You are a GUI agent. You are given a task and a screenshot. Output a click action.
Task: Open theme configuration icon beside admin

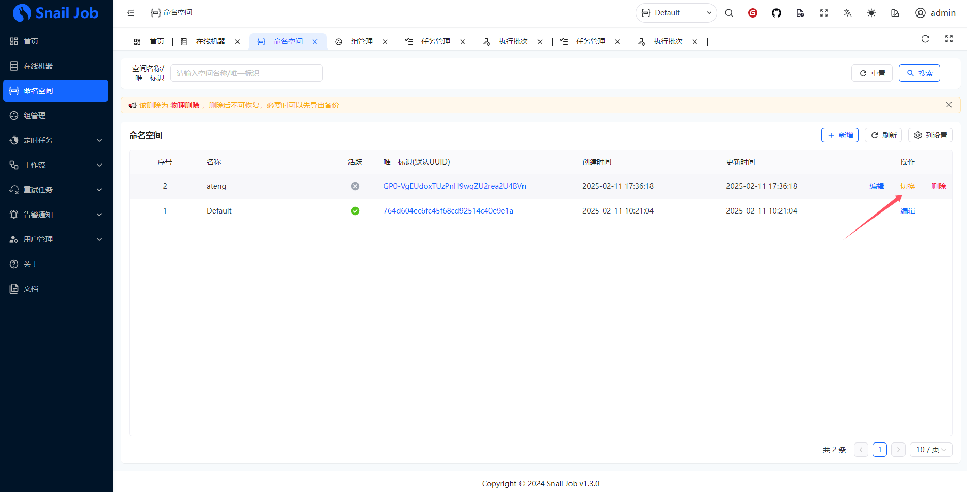[x=895, y=13]
